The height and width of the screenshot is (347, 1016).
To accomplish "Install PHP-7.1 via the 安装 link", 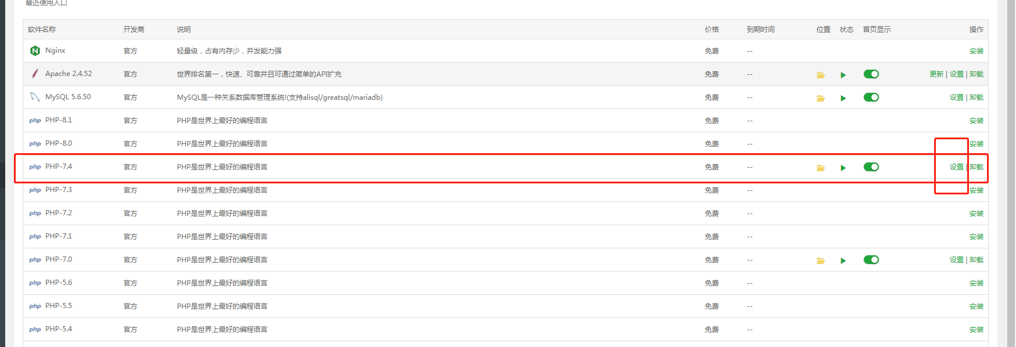I will pyautogui.click(x=976, y=237).
